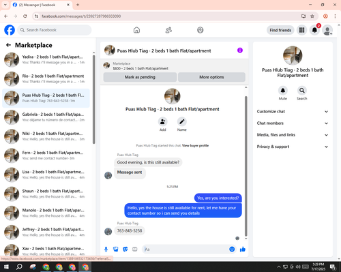Screen dimensions: 341x272
Task: Click the Mark as pending button
Action: 140,77
